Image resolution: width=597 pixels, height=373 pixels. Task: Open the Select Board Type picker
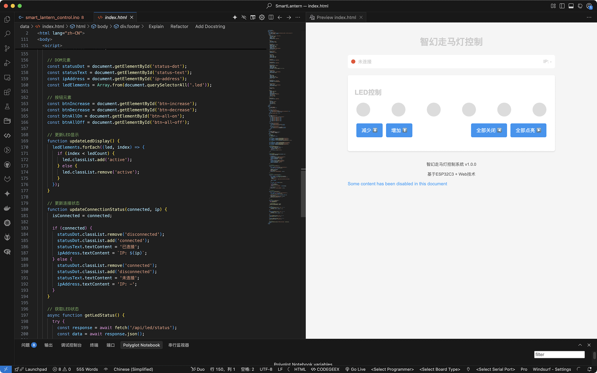[x=440, y=369]
